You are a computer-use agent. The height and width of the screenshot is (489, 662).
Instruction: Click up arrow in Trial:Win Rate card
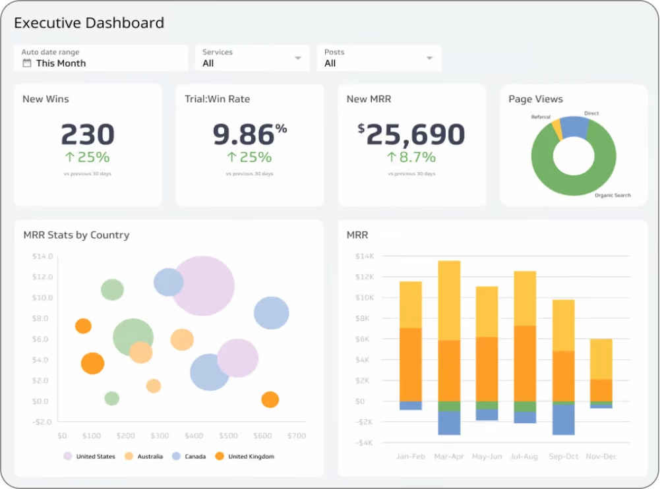click(x=231, y=157)
